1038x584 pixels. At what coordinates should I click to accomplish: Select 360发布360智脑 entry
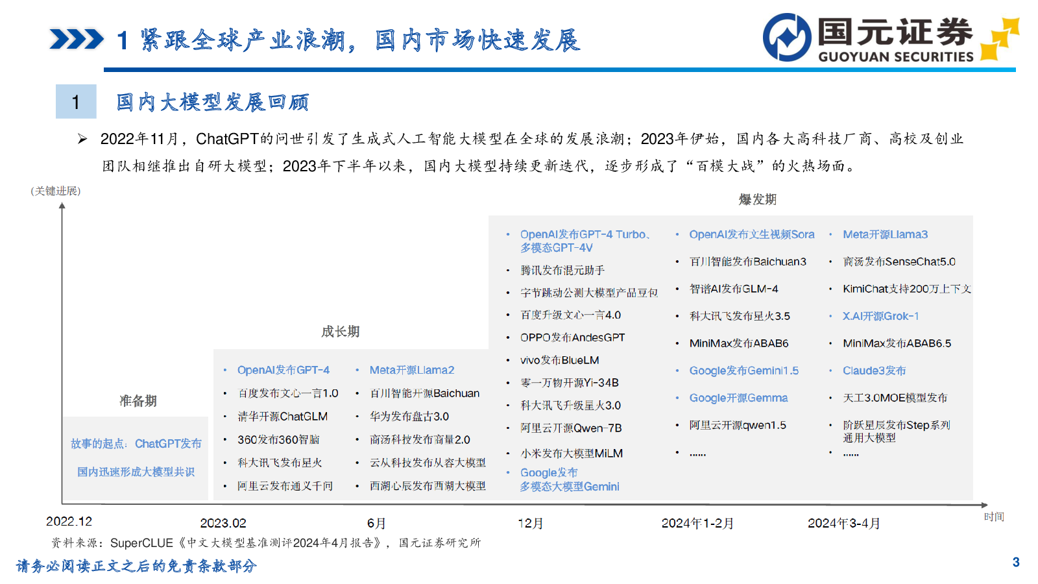coord(278,440)
